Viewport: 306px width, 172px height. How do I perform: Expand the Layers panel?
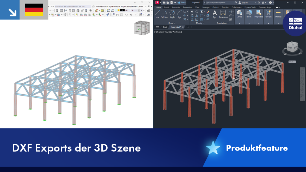tap(239, 23)
